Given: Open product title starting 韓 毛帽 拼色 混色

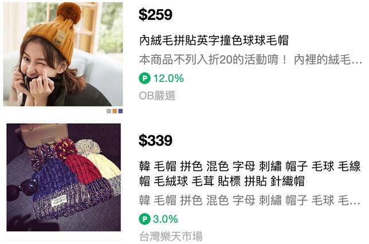Looking at the screenshot, I should pyautogui.click(x=249, y=174).
